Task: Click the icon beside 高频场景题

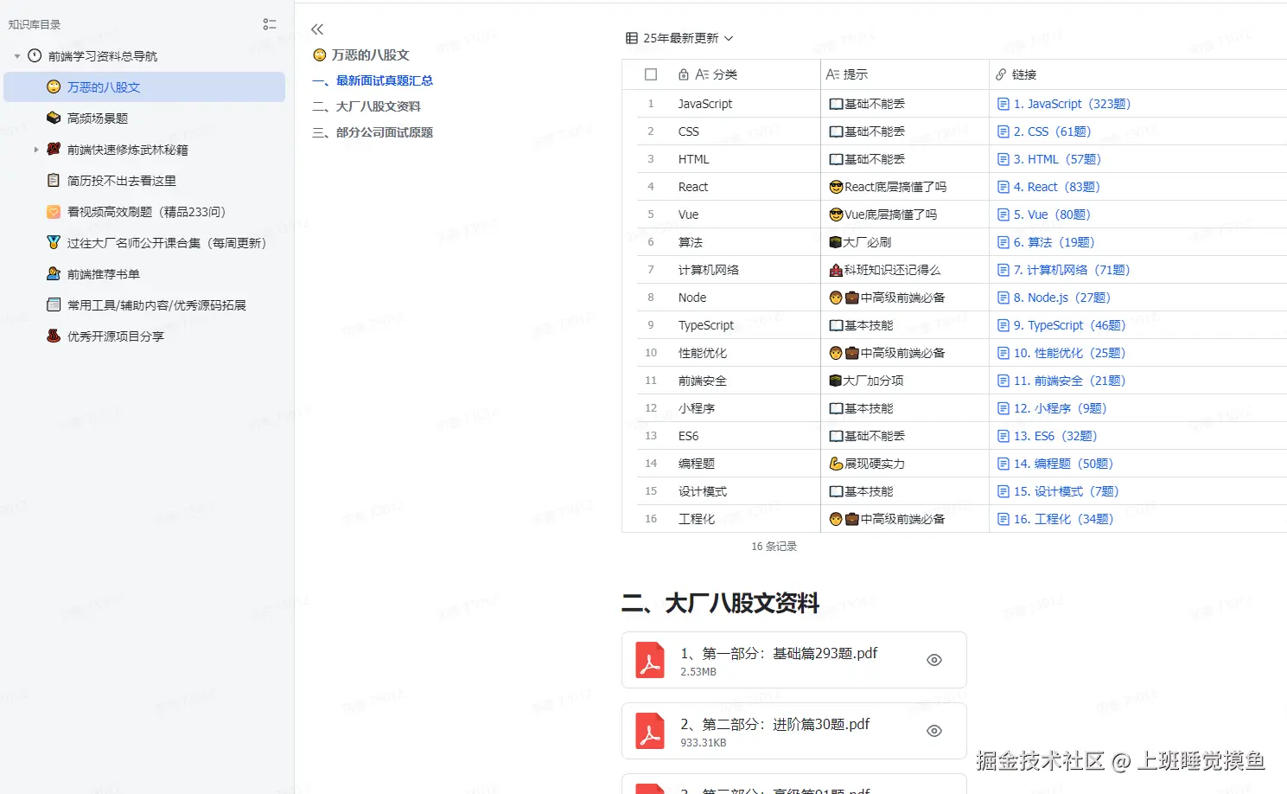Action: [54, 118]
